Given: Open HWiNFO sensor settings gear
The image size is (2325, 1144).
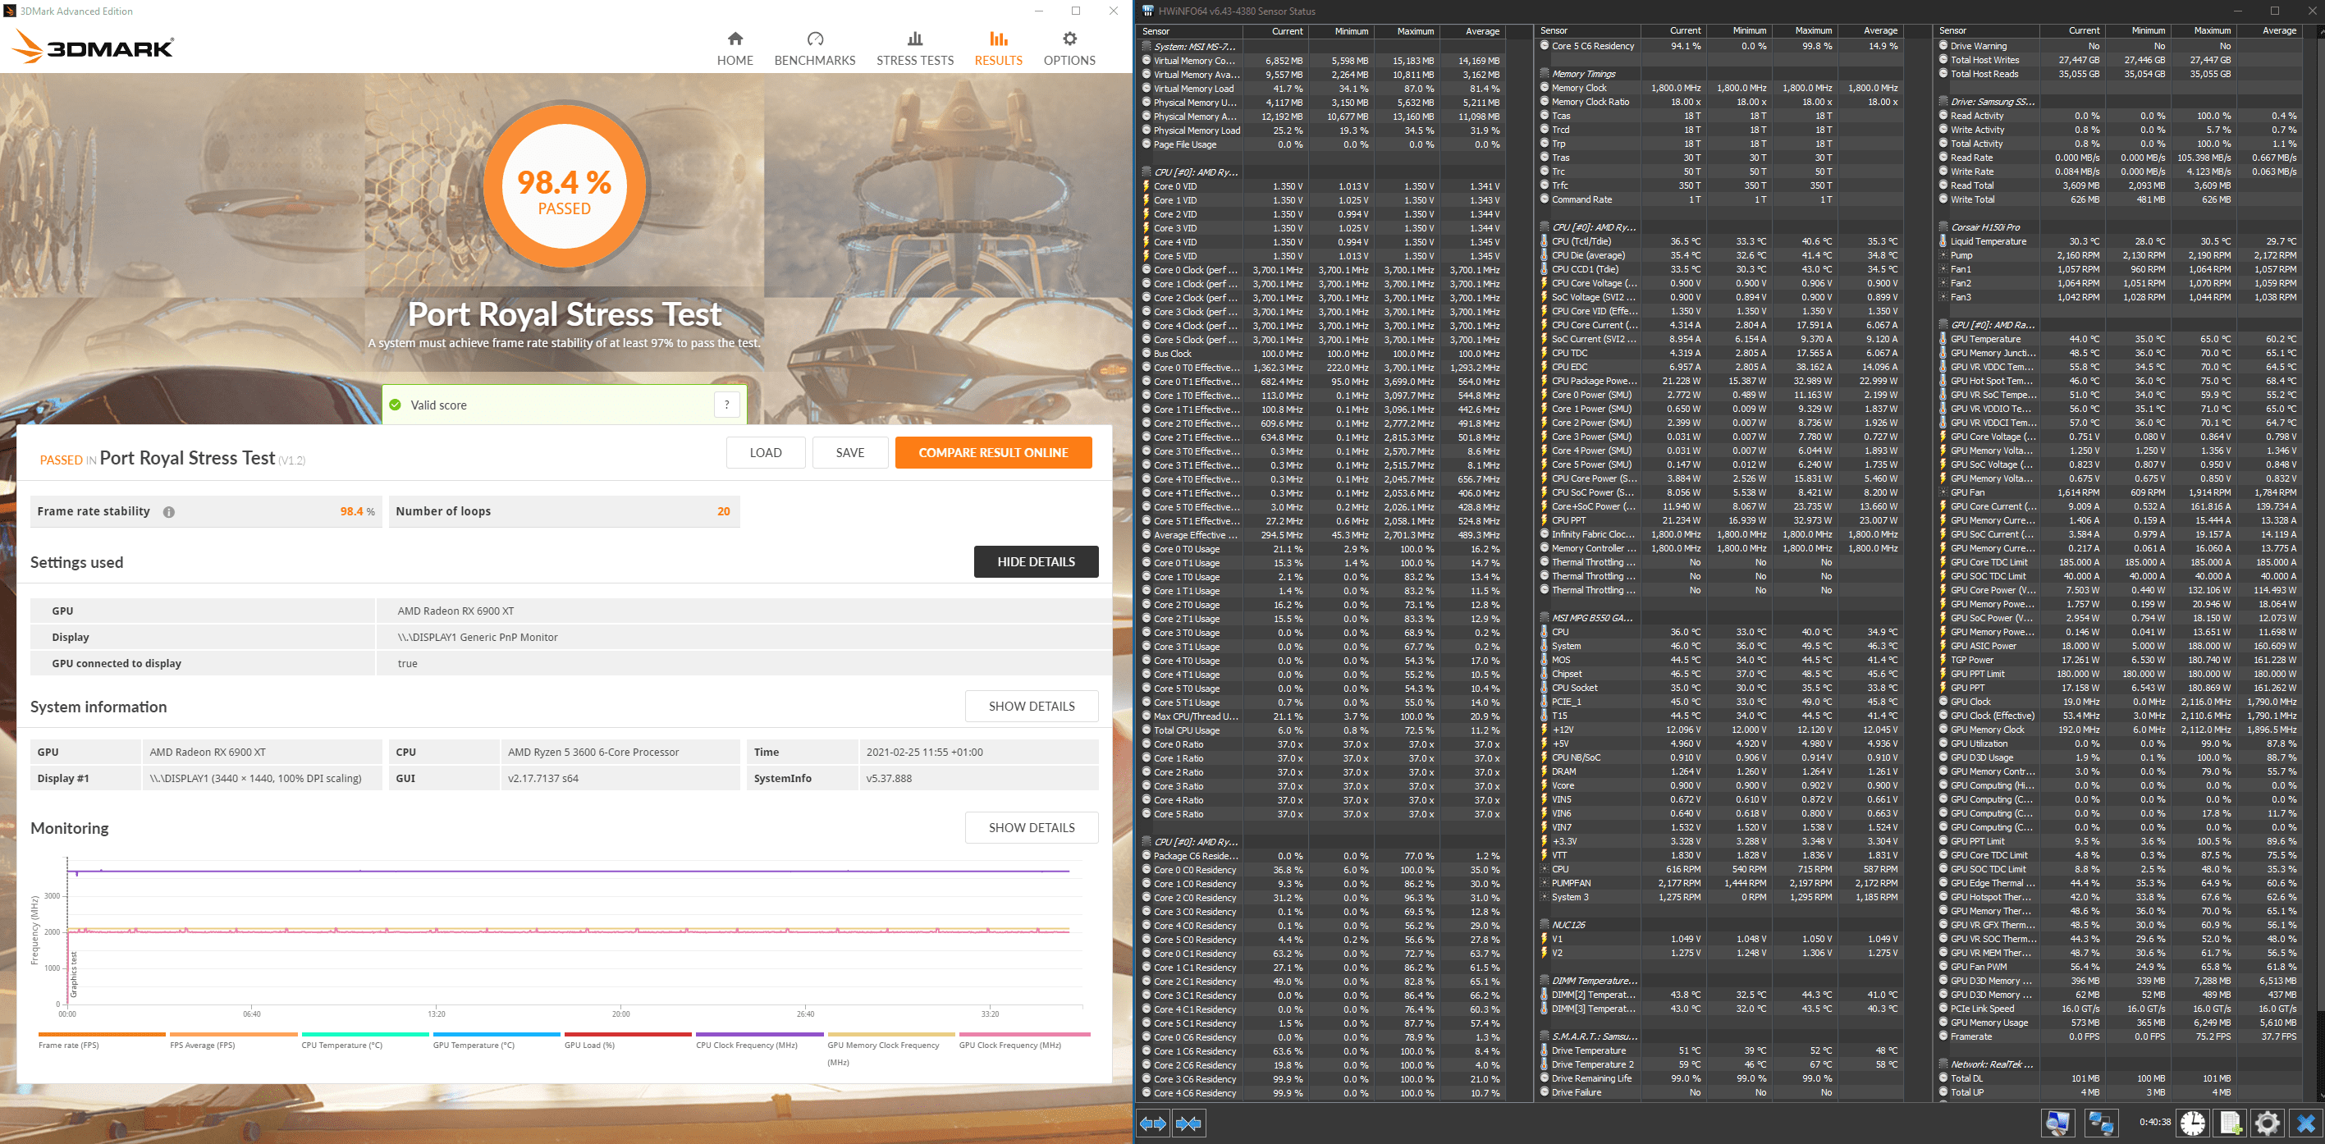Looking at the screenshot, I should pos(2268,1123).
